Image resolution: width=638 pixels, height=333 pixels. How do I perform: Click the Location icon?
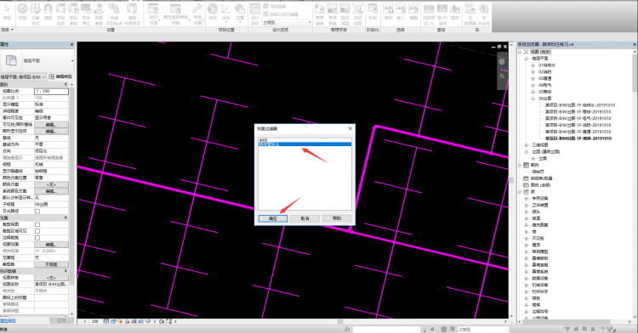[x=213, y=12]
